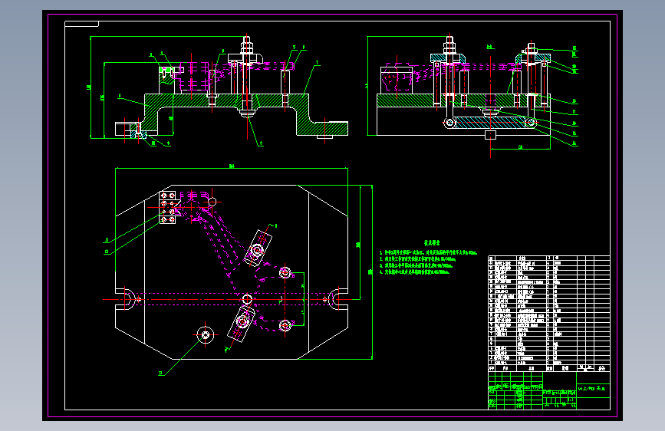The image size is (665, 431).
Task: Click the top plan view of the fixture
Action: coord(238,271)
